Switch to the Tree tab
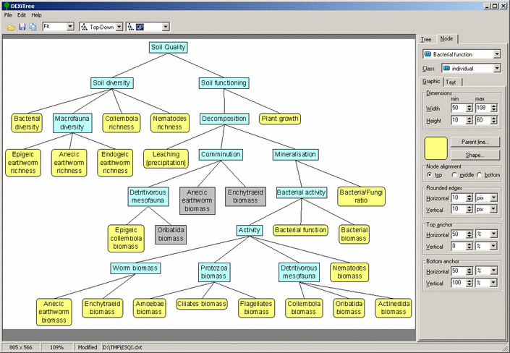510x353 pixels. pyautogui.click(x=426, y=39)
